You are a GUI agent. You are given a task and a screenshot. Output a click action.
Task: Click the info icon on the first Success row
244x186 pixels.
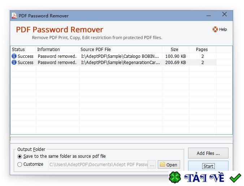pos(14,56)
